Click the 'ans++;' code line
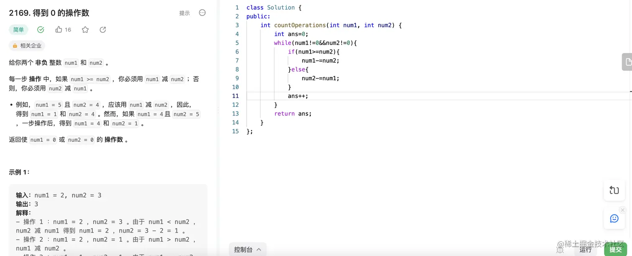This screenshot has width=632, height=256. (x=298, y=96)
